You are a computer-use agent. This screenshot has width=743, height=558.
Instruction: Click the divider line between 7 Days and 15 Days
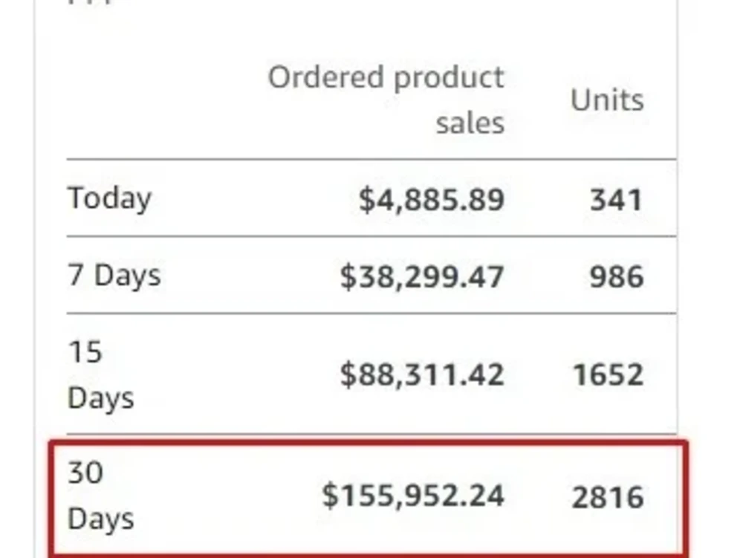point(371,313)
